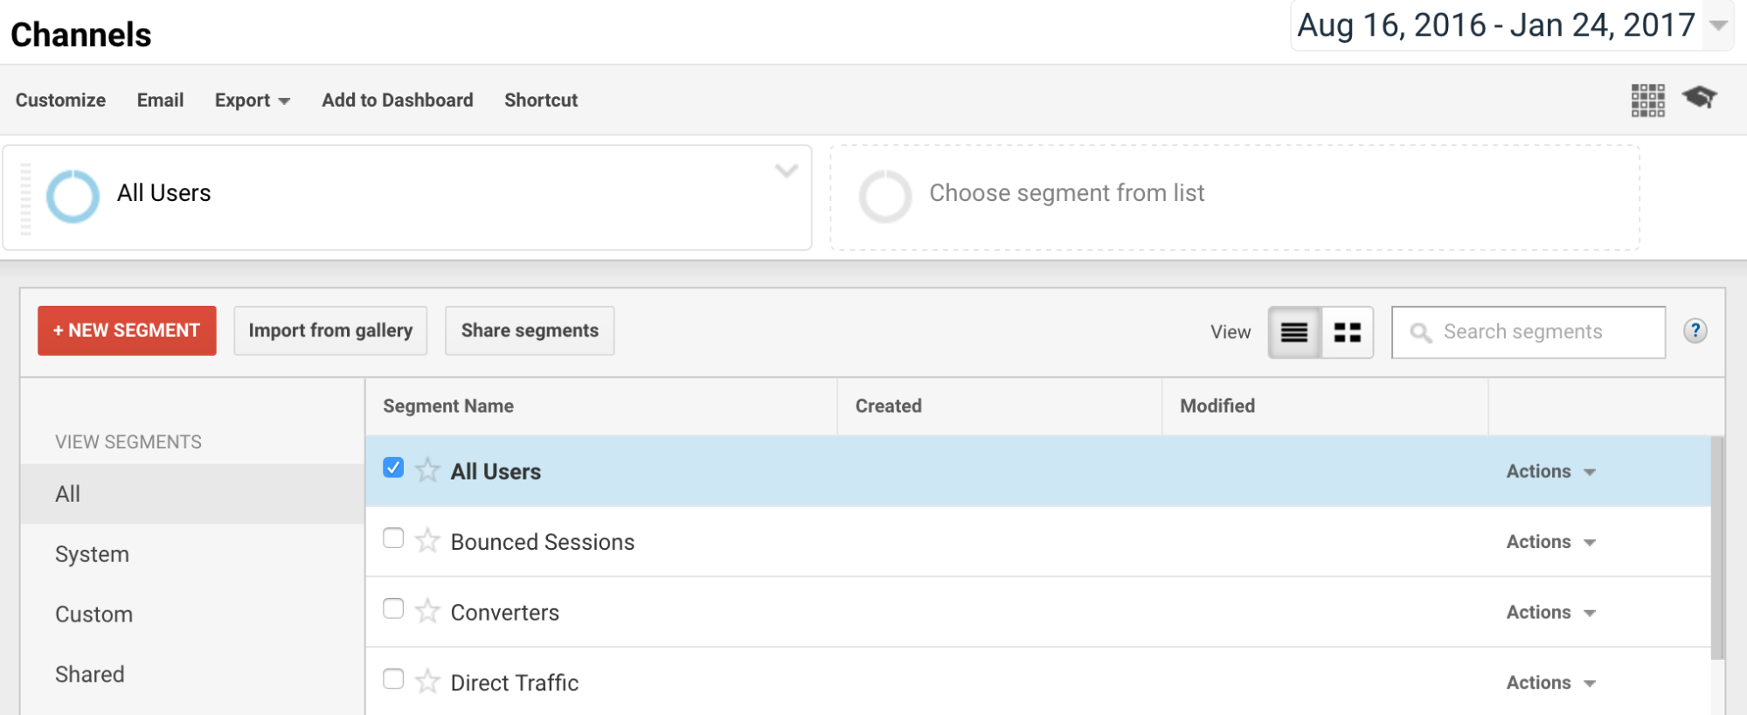This screenshot has width=1747, height=715.
Task: Click the graduation cap education icon
Action: [x=1700, y=97]
